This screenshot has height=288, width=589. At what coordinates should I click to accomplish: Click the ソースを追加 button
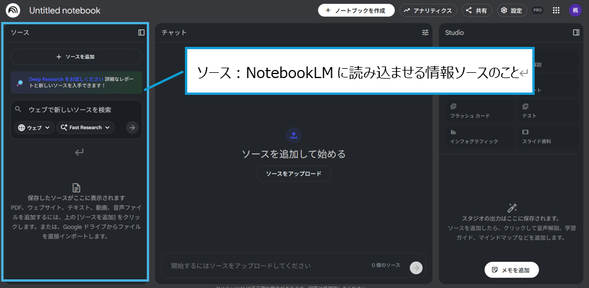click(76, 57)
